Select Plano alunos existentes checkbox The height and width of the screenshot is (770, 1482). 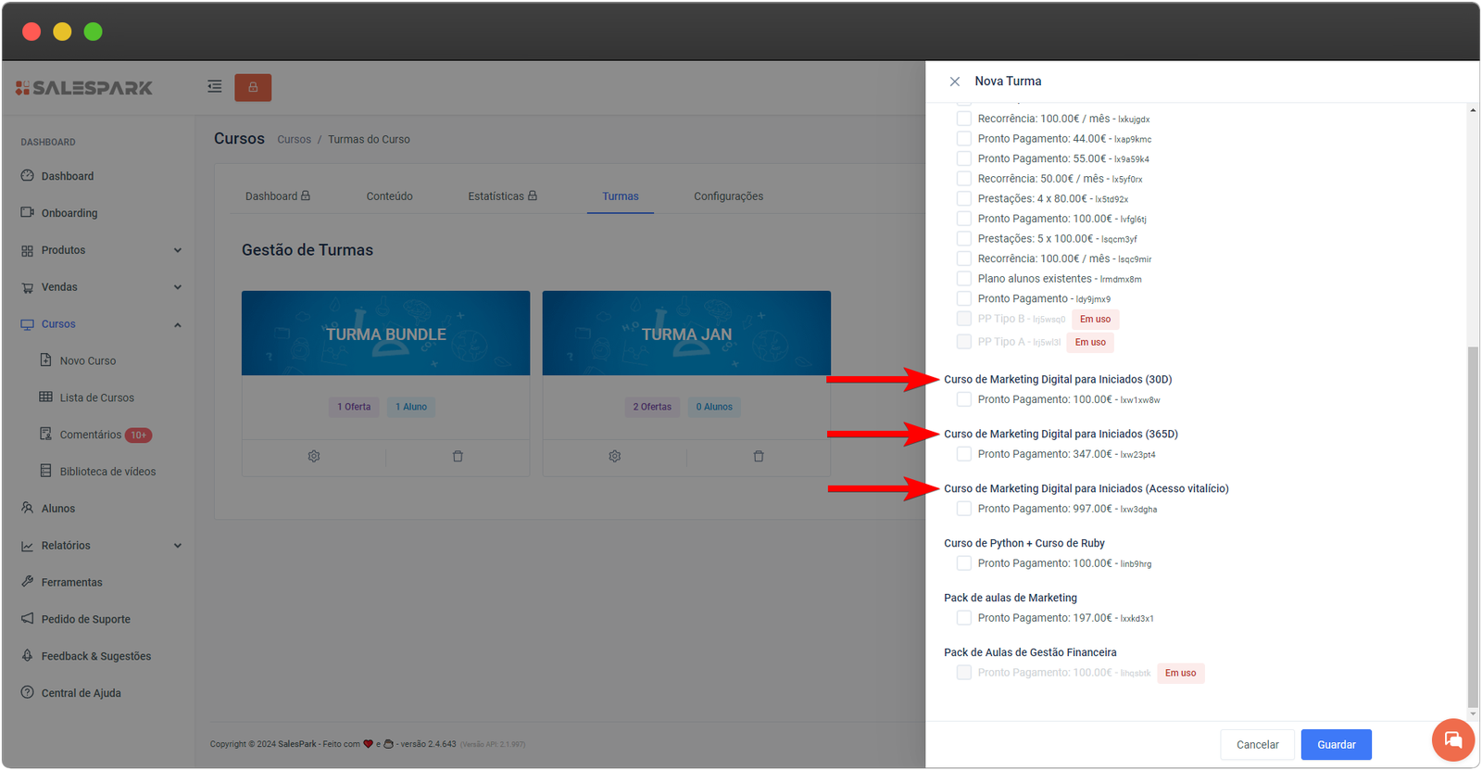pos(964,279)
